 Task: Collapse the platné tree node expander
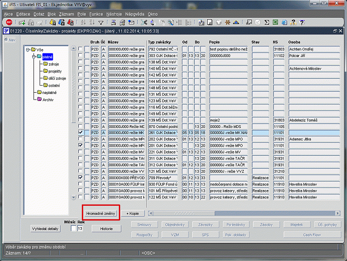(34, 57)
